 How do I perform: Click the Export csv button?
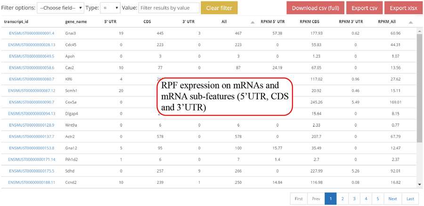[x=364, y=8]
